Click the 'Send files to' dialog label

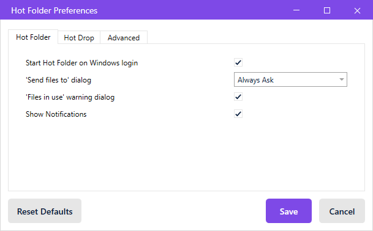pyautogui.click(x=58, y=80)
